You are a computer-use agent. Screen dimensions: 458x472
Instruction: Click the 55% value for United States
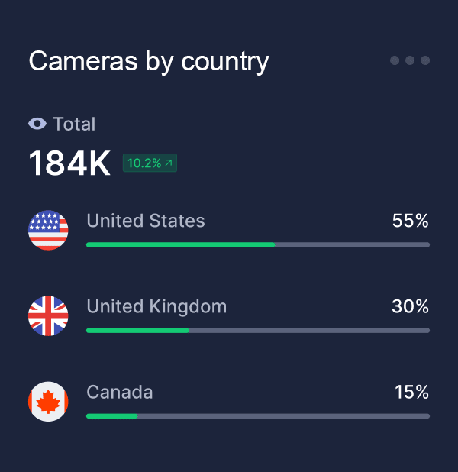click(411, 221)
